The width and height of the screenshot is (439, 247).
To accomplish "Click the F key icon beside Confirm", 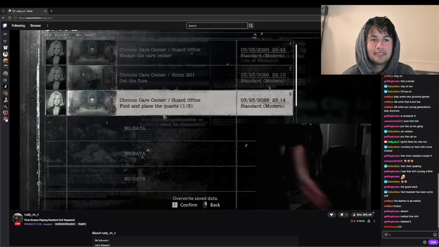I will click(x=175, y=205).
